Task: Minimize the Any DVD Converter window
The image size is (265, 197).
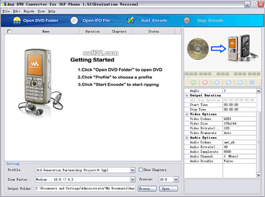Action: click(247, 4)
